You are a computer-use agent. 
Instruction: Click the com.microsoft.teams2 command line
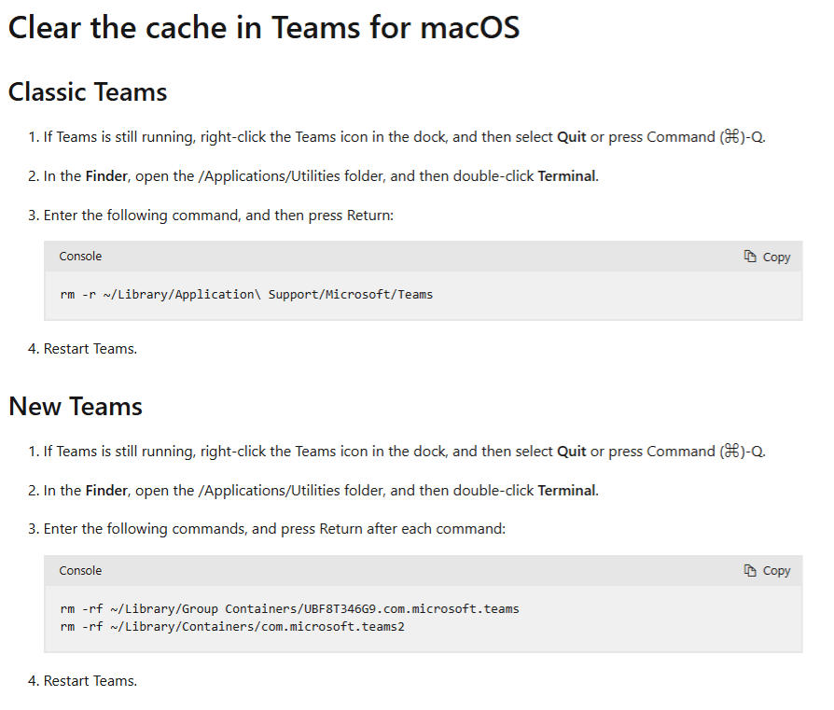click(x=232, y=627)
